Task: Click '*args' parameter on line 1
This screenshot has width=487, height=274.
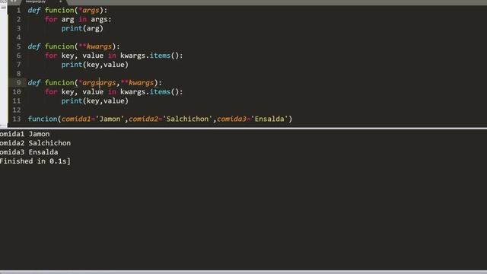Action: 89,11
